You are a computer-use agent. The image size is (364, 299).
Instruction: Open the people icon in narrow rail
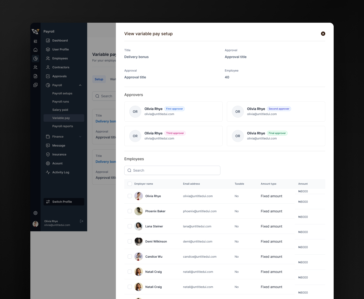[x=35, y=67]
